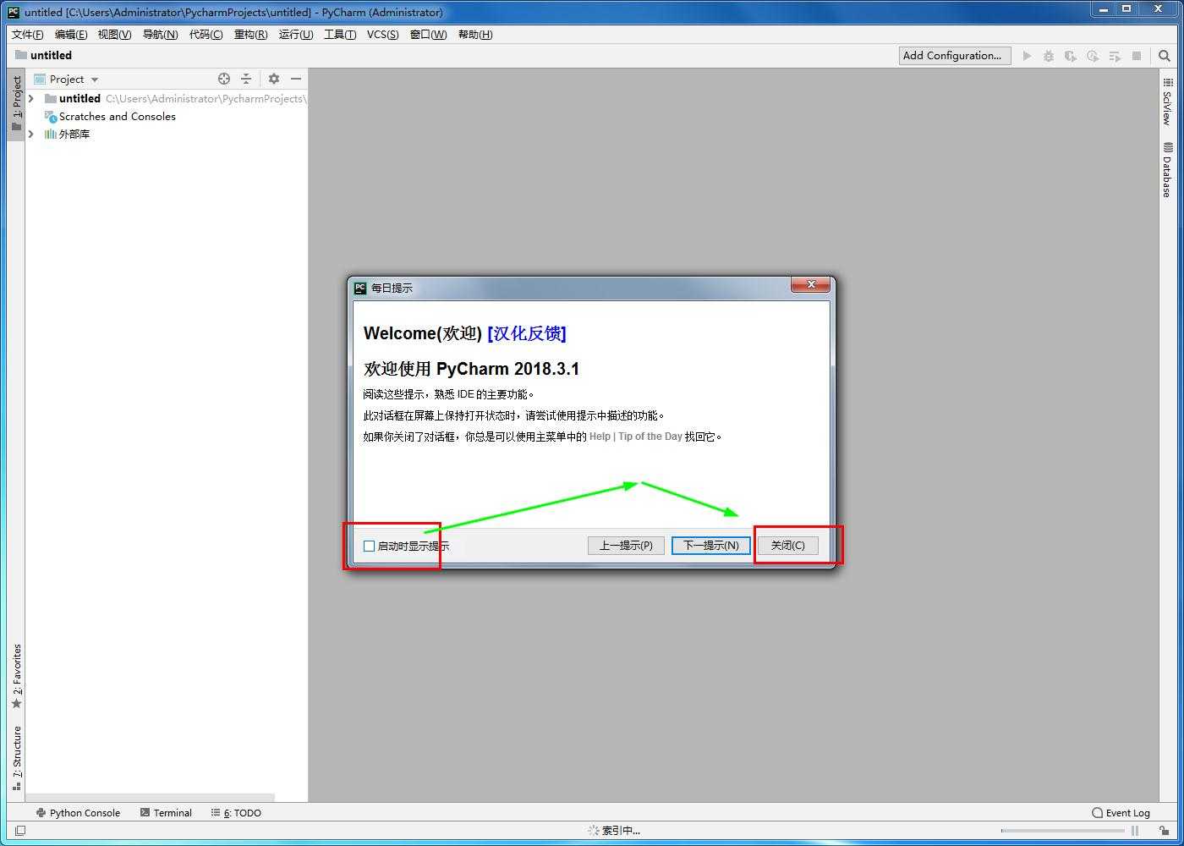
Task: Open the SciView side panel
Action: [1168, 102]
